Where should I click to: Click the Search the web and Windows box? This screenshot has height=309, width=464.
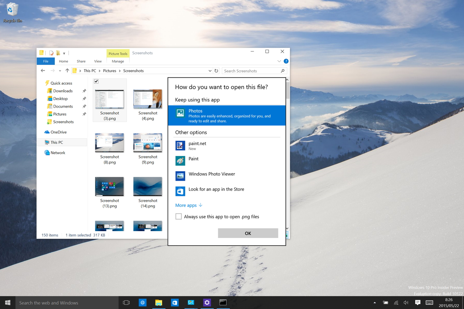[x=67, y=302]
